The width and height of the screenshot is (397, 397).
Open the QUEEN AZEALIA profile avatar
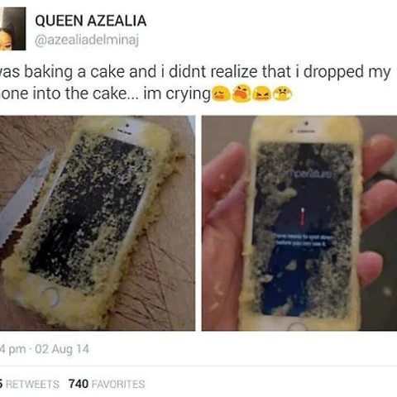point(12,29)
